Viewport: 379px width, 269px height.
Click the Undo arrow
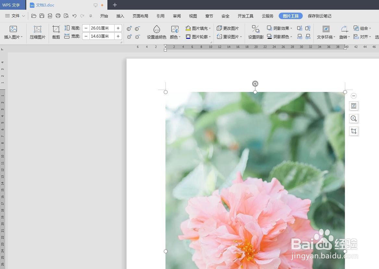click(74, 16)
